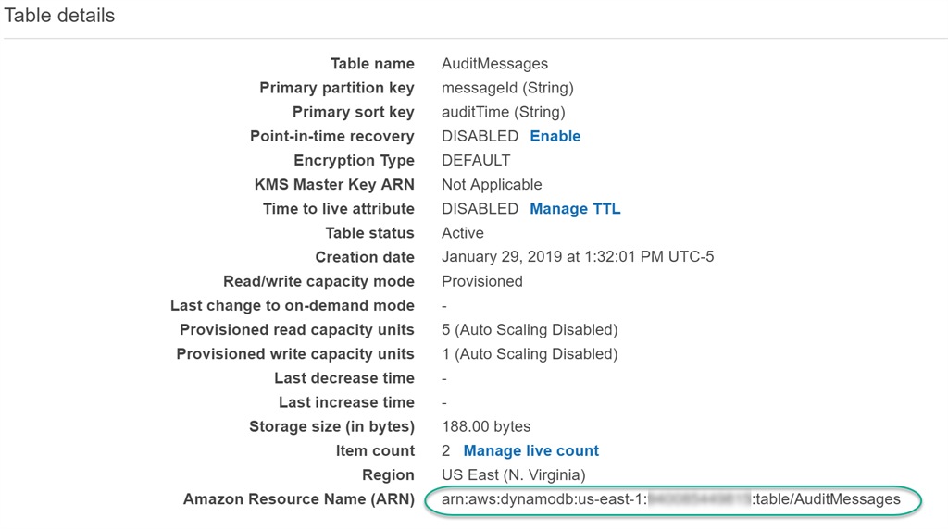This screenshot has height=529, width=948.
Task: Click the Table details heading
Action: (60, 16)
